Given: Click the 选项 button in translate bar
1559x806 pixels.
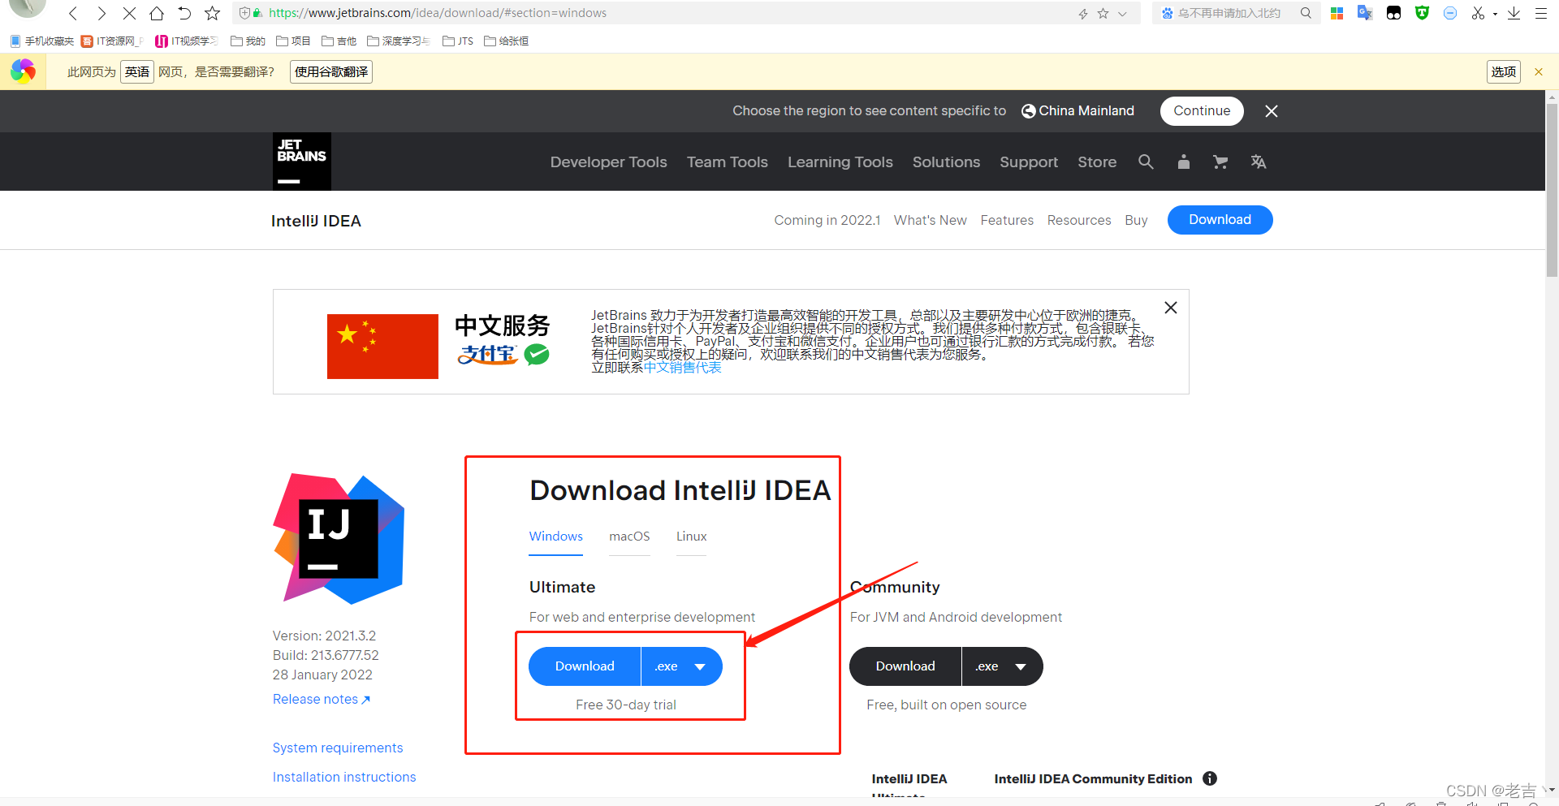Looking at the screenshot, I should tap(1504, 71).
